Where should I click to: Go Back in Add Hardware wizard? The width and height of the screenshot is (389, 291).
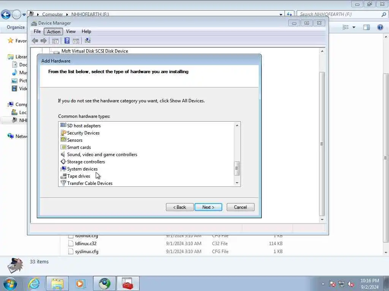pyautogui.click(x=180, y=207)
